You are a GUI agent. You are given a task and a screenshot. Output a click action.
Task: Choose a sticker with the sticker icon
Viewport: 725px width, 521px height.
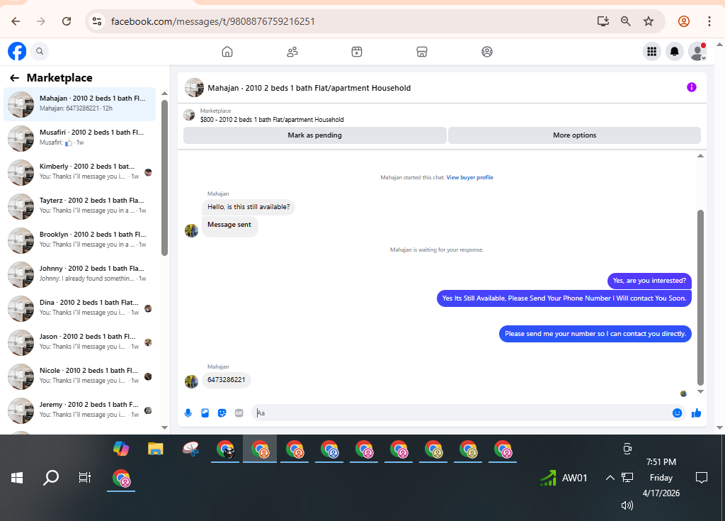pos(222,413)
